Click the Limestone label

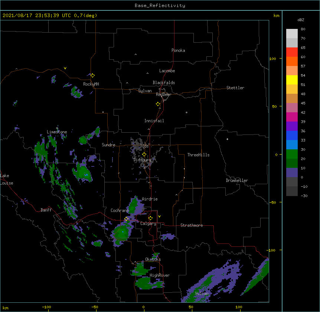[x=57, y=132]
